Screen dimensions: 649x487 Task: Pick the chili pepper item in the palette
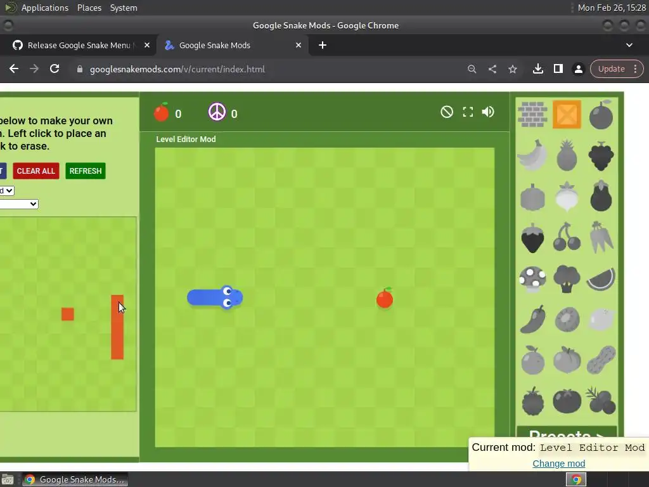point(532,320)
